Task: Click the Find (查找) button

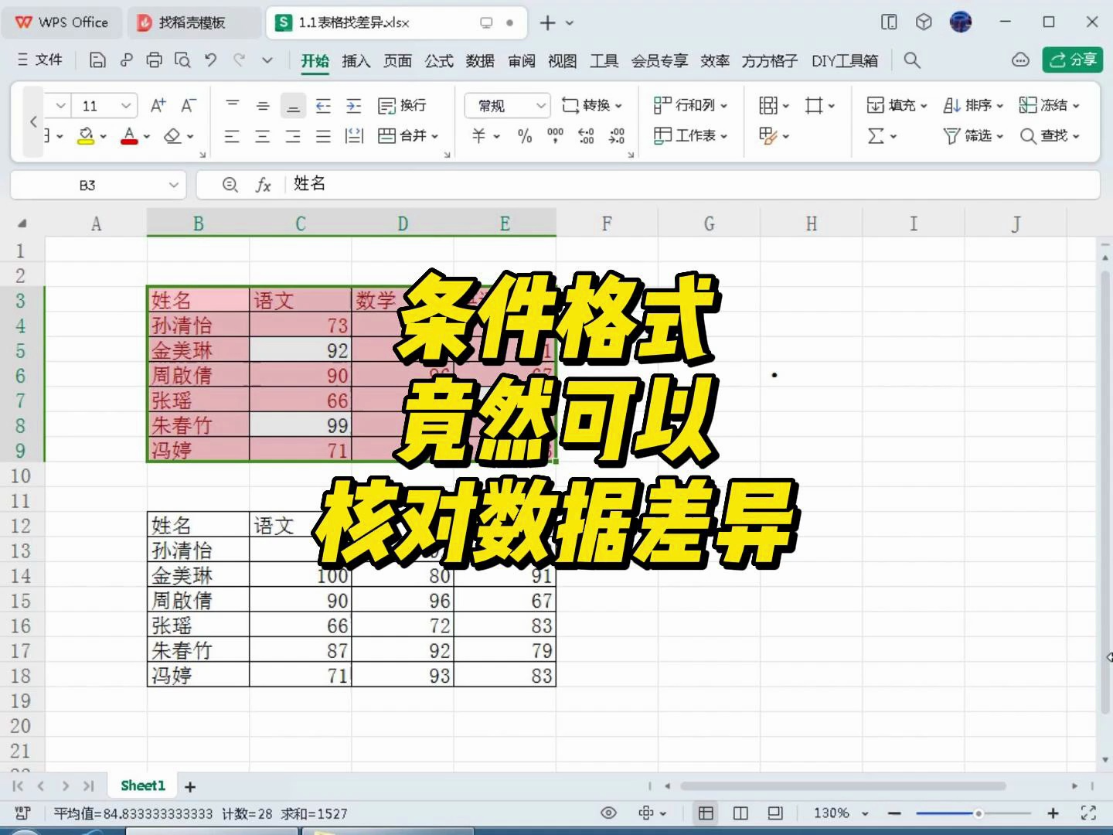Action: point(1049,136)
